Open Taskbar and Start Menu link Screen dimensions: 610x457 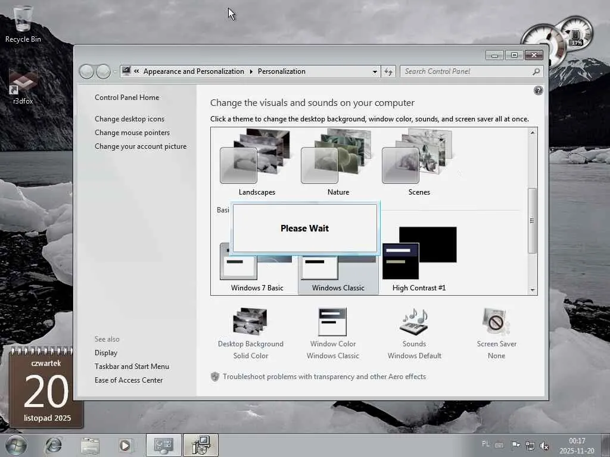[132, 367]
